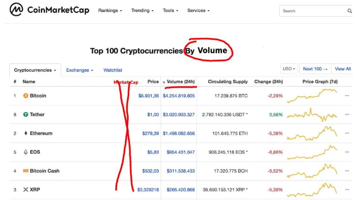Viewport: 359px width, 200px height.
Task: Open the more options dots for Bitcoin
Action: pos(347,96)
